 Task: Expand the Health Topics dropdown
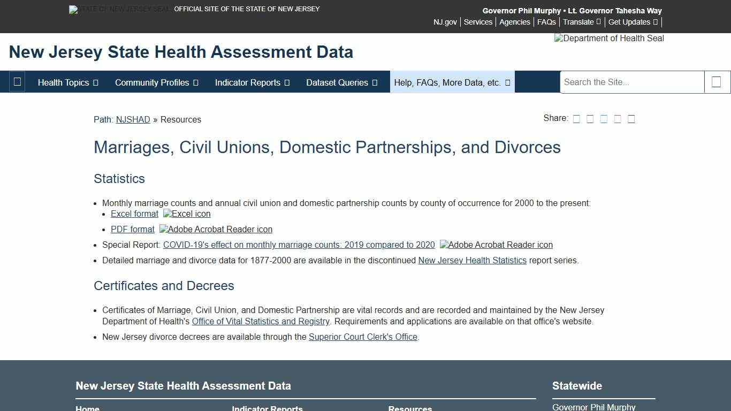click(x=67, y=82)
